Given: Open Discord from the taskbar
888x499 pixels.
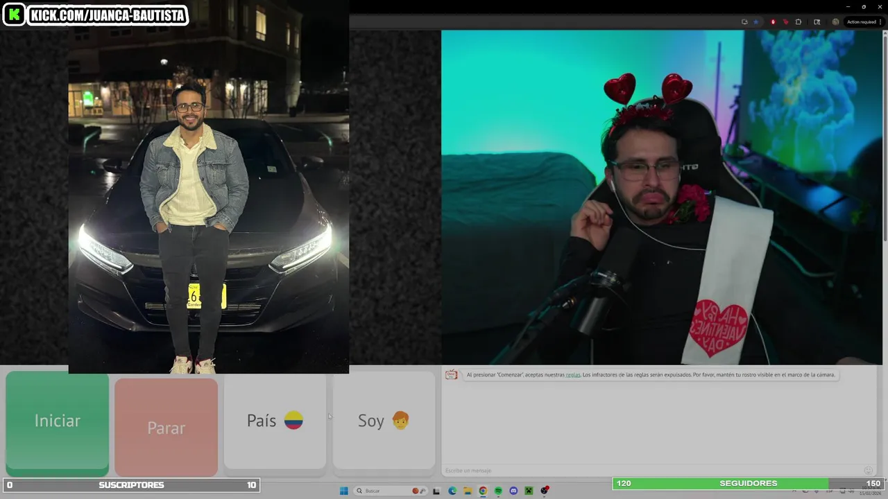Looking at the screenshot, I should click(x=513, y=491).
